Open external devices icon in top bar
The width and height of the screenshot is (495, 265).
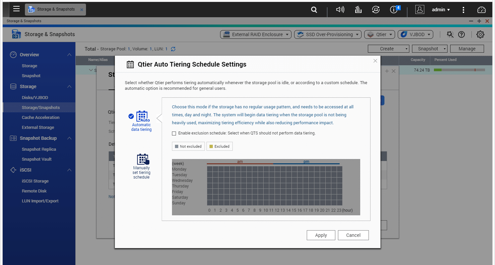tap(375, 10)
